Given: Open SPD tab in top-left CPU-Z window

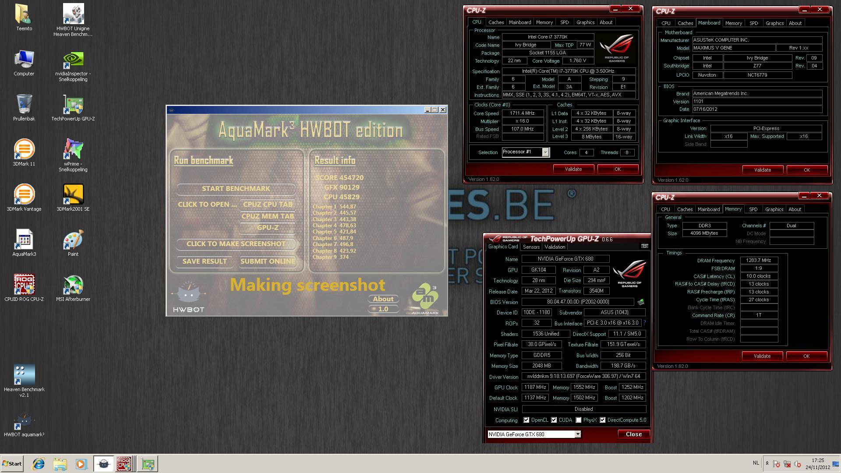Looking at the screenshot, I should (x=564, y=22).
